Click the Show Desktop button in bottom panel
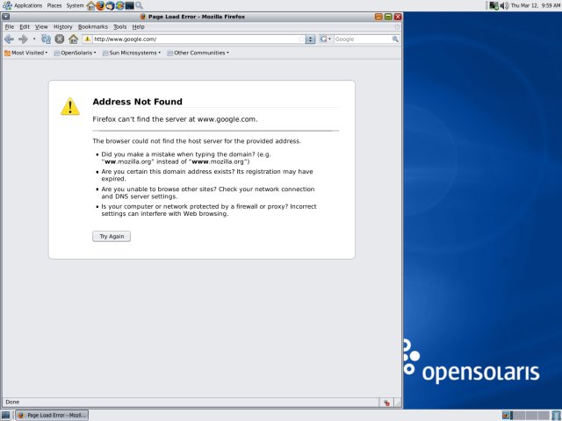 [x=6, y=415]
